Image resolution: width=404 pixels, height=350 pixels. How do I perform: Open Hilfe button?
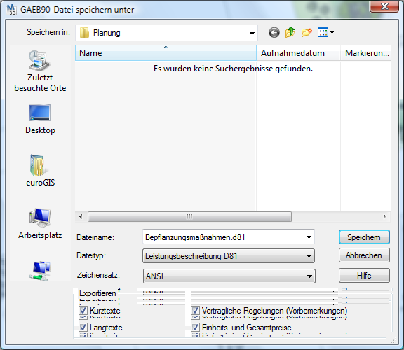[364, 276]
